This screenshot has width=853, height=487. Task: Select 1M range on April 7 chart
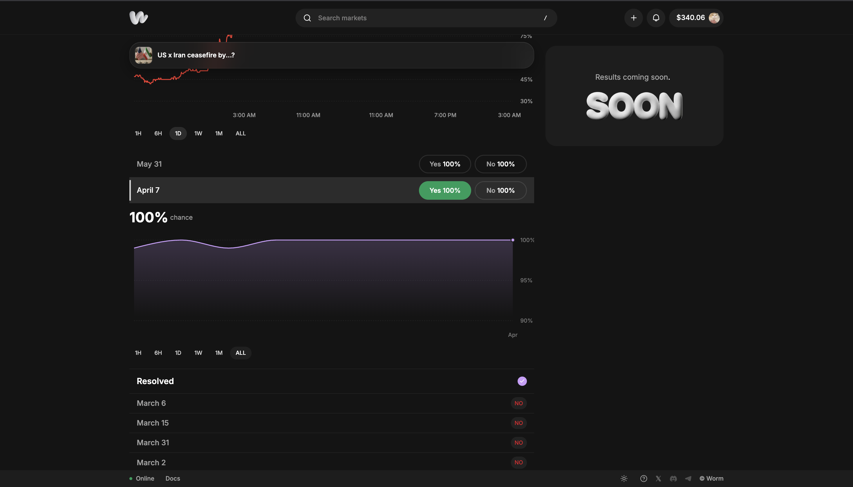218,353
